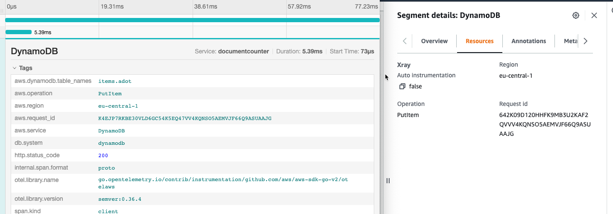Click the aws.dynamodb.table_names key

53,81
